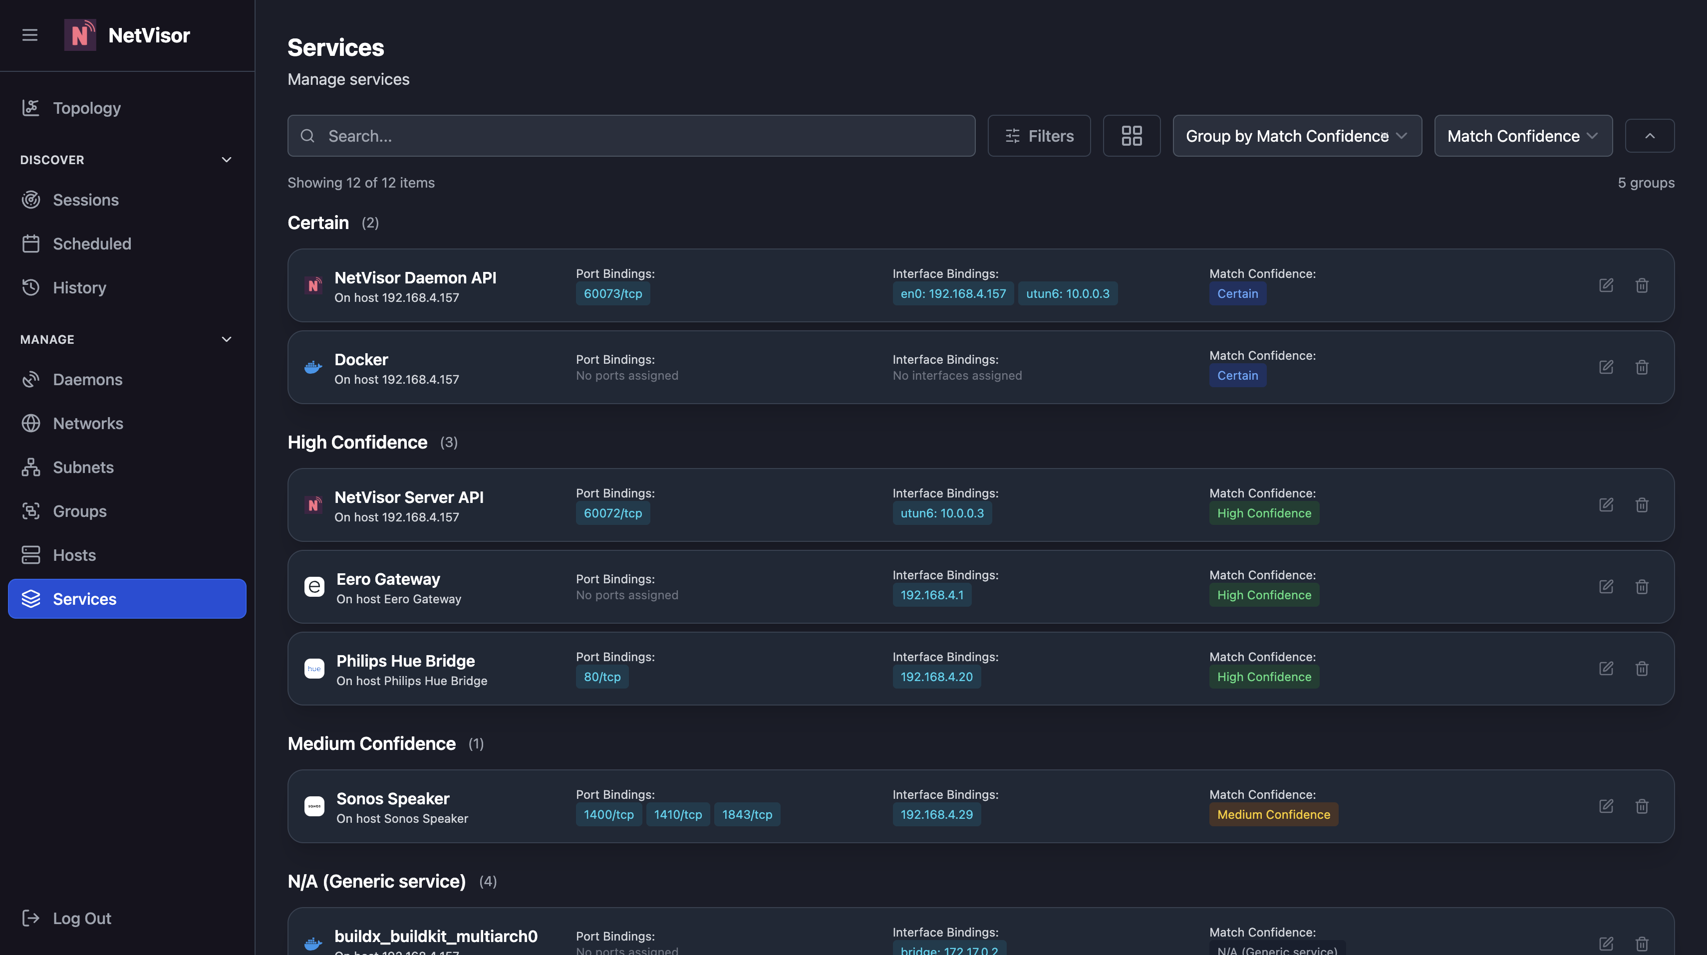Click the Medium Confidence badge
Viewport: 1707px width, 955px height.
coord(1274,815)
